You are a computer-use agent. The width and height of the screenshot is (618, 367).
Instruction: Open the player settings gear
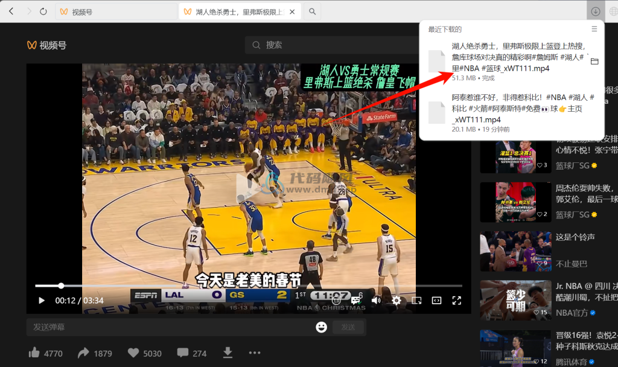[397, 301]
